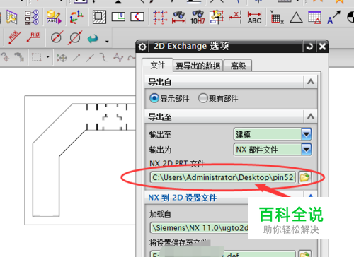Open 2D Exchange dialog gear settings
Image resolution: width=354 pixels, height=257 pixels.
pyautogui.click(x=142, y=47)
